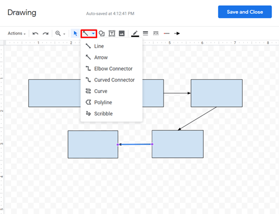Click the Auto-saved timestamp text
279x214 pixels.
tap(110, 13)
